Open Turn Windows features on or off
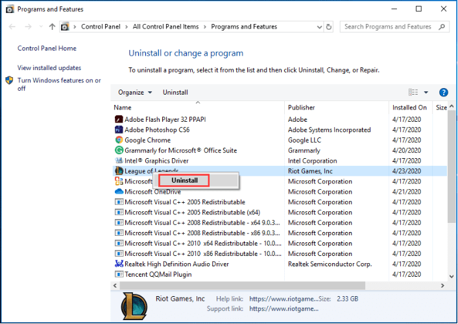 [x=59, y=84]
